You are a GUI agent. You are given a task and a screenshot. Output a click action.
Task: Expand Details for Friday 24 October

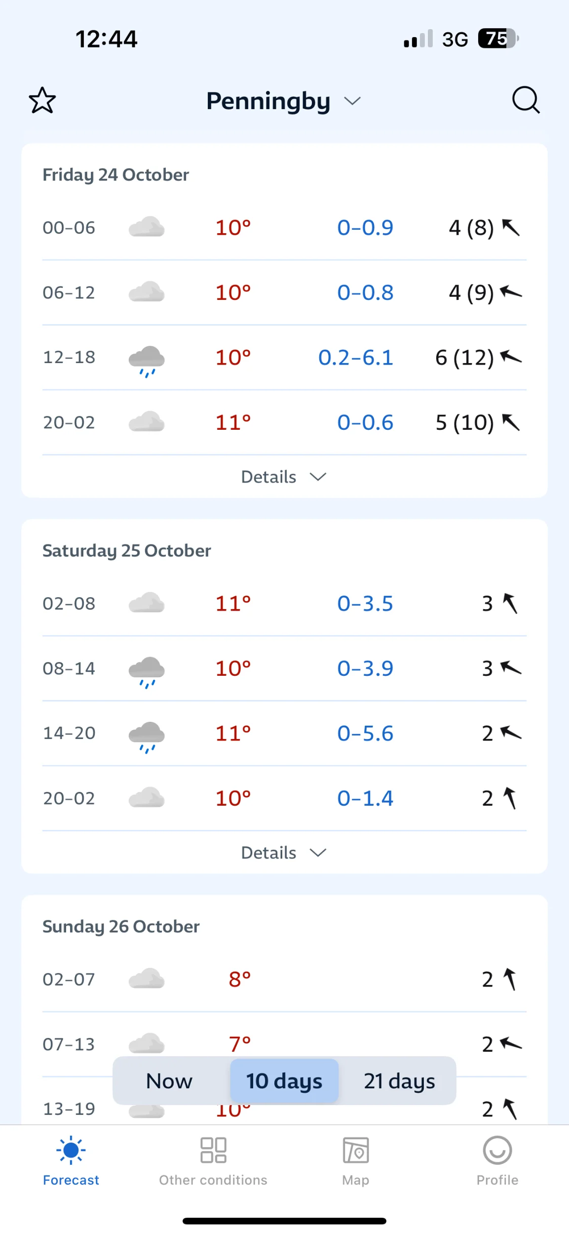coord(284,477)
